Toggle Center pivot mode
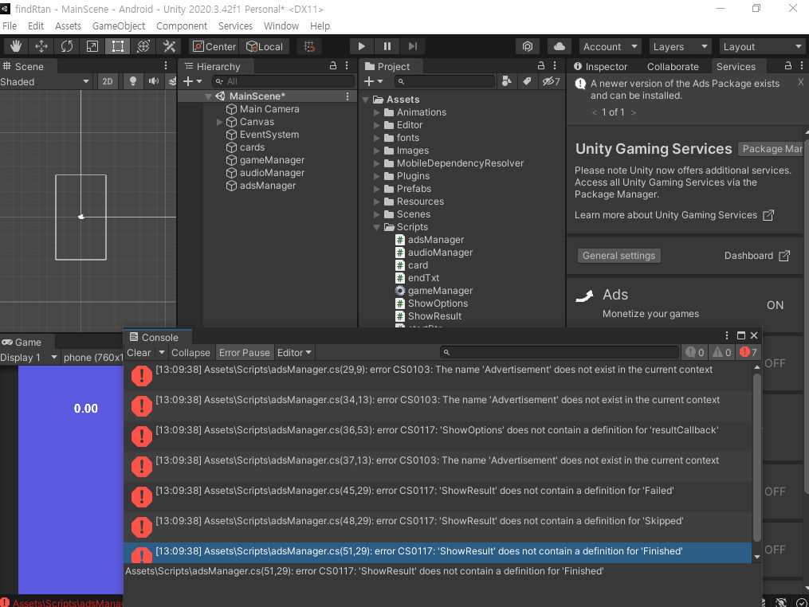 (214, 46)
